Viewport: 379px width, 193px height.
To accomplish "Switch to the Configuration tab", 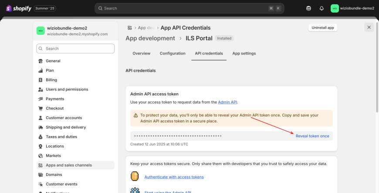I will point(173,54).
